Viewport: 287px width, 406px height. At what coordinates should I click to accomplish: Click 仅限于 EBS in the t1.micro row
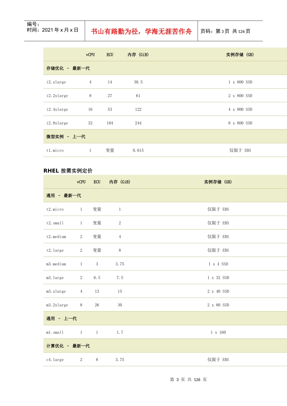coord(240,150)
